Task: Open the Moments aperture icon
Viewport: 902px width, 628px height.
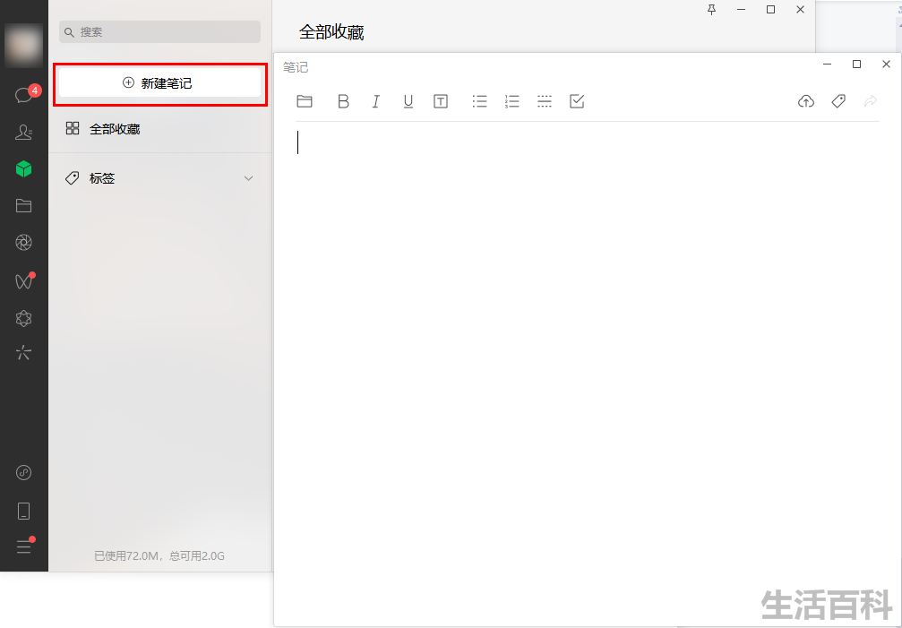Action: [x=23, y=243]
